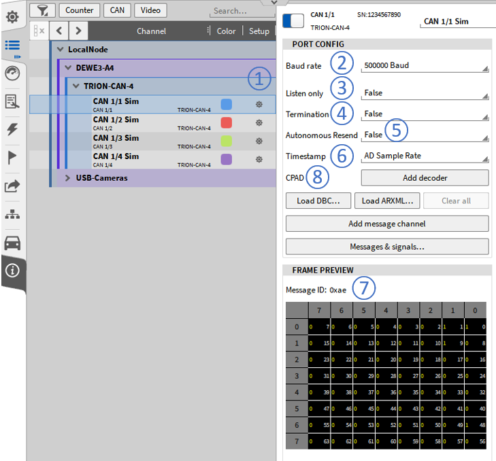Click the blue color swatch of CAN 1/1 Sim
Screen dimensions: 496x461
tap(227, 104)
